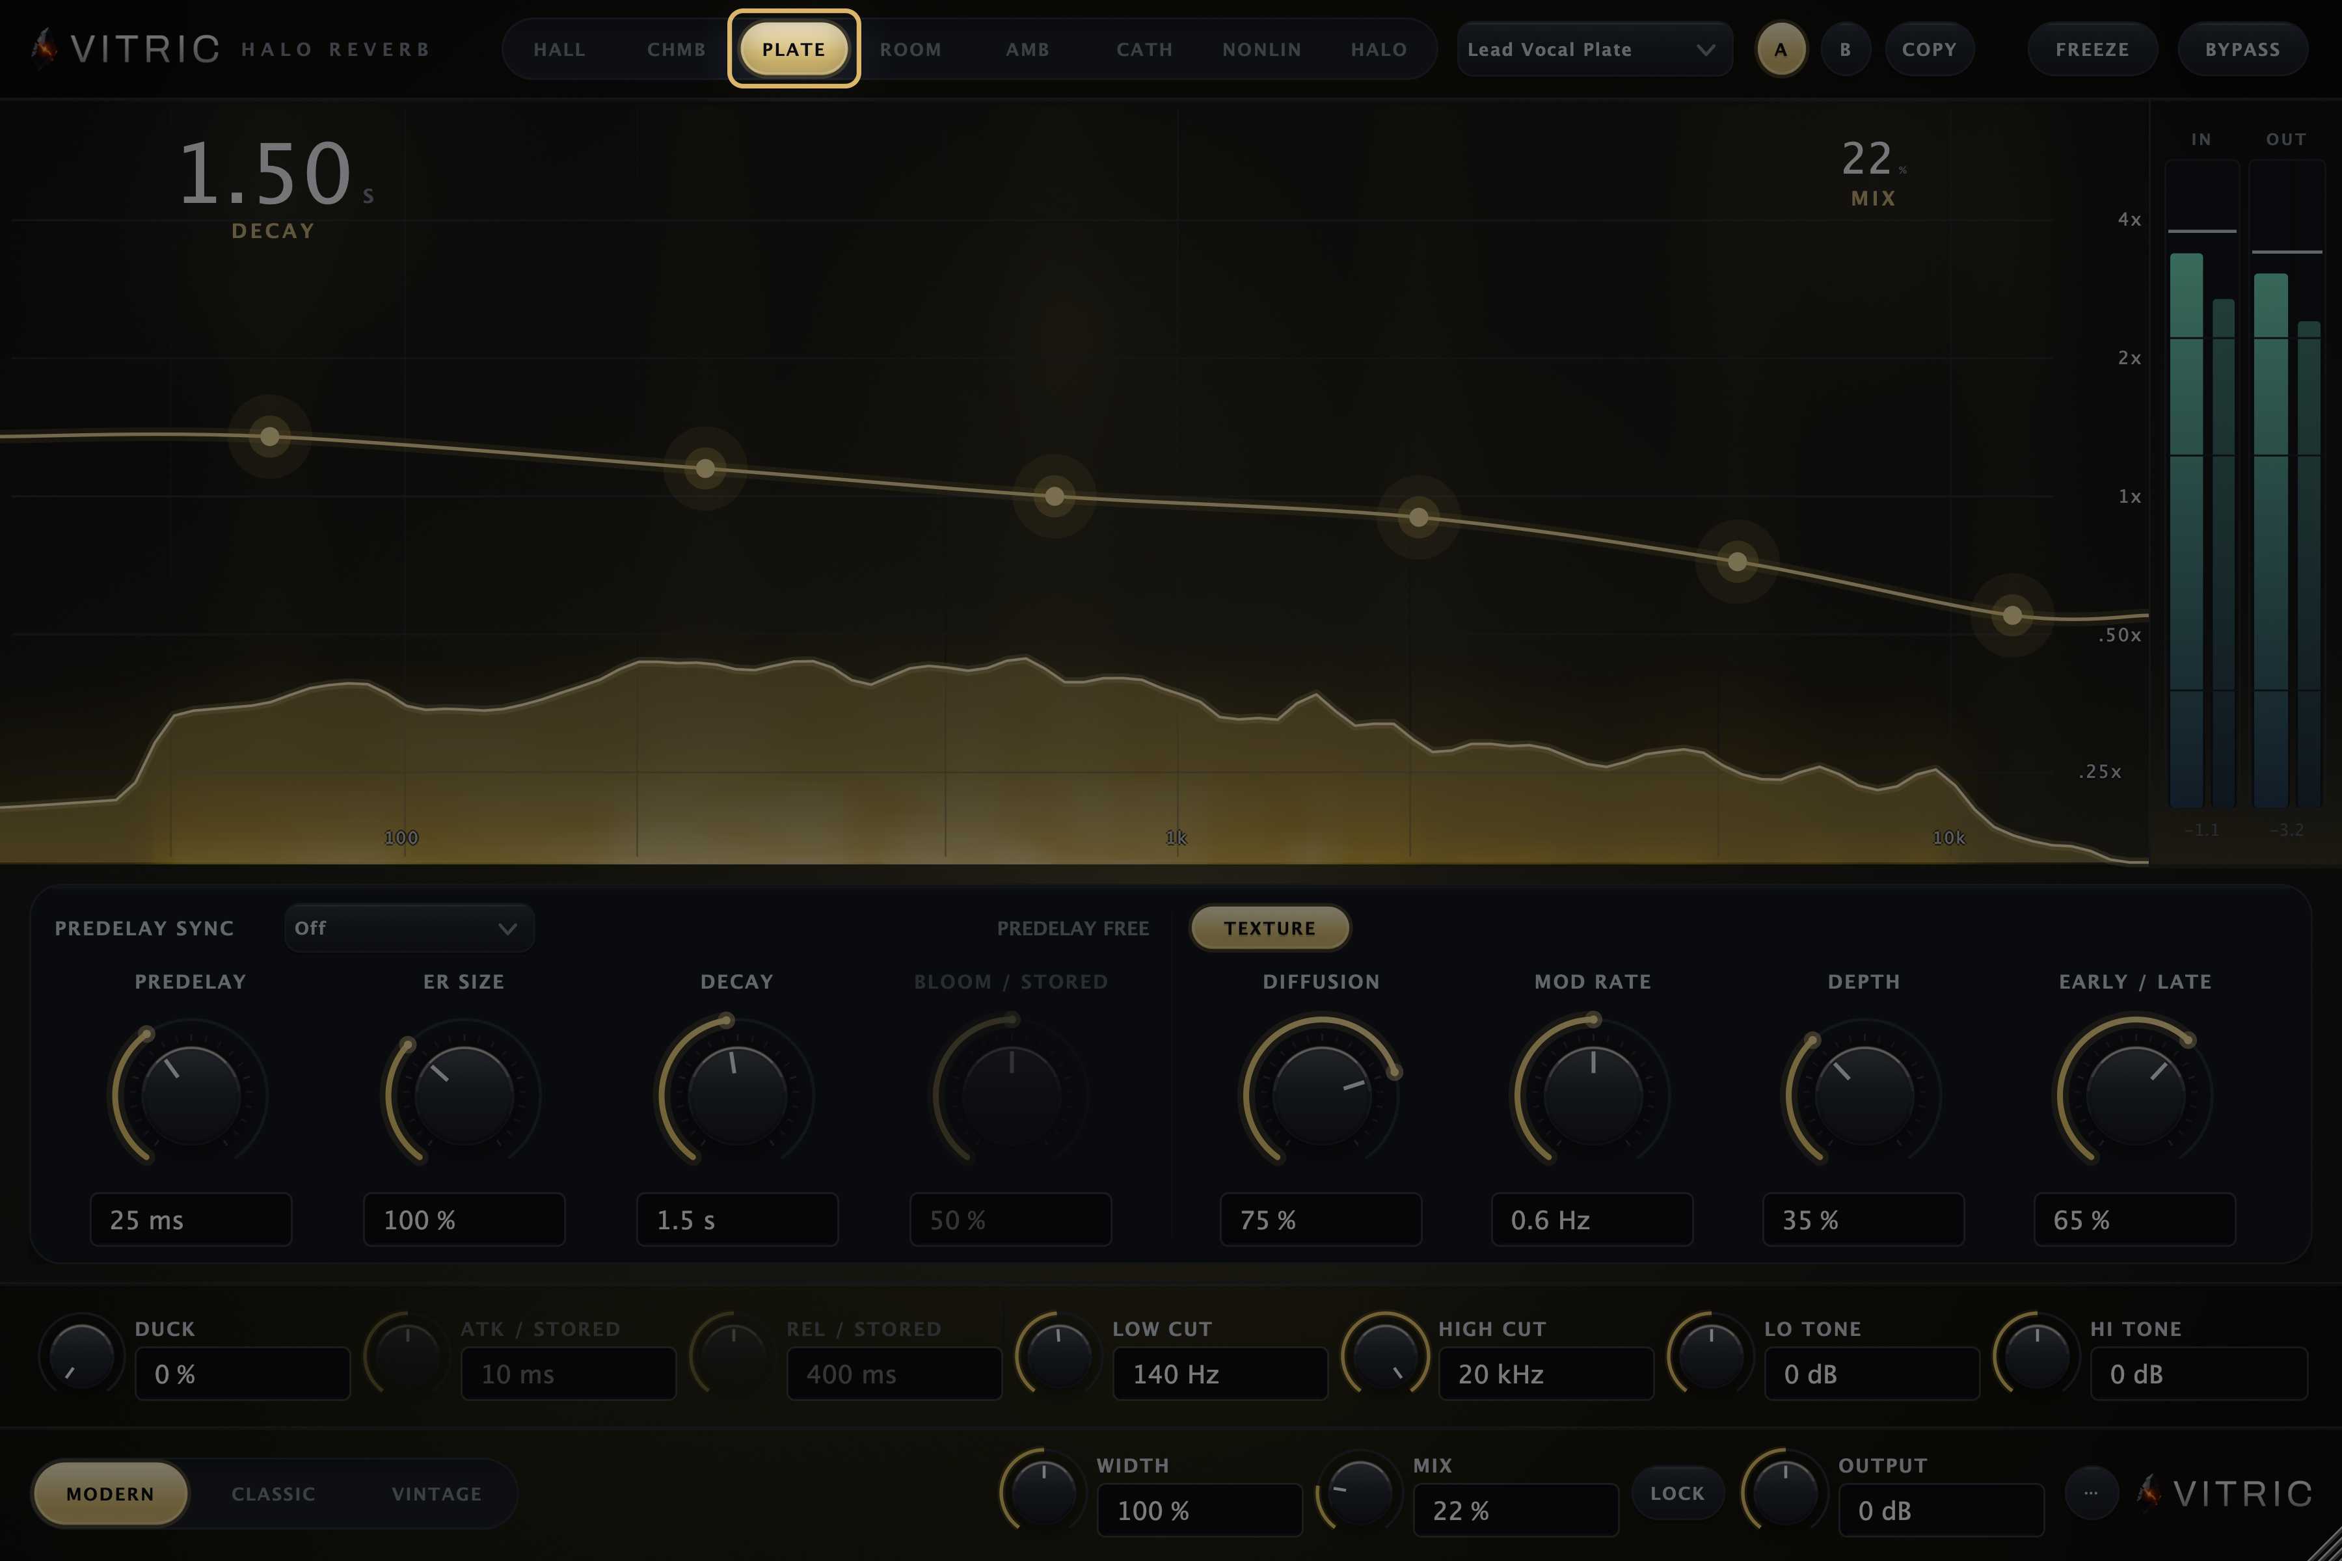Click the bottom Mix knob
The width and height of the screenshot is (2342, 1561).
coord(1359,1492)
